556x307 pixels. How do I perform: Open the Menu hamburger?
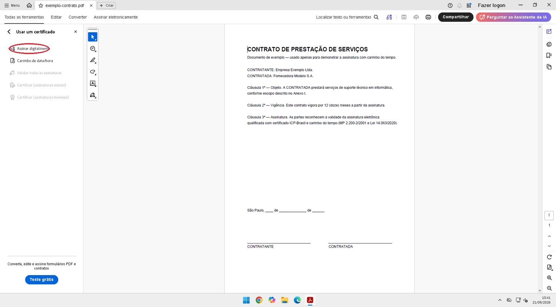[12, 6]
